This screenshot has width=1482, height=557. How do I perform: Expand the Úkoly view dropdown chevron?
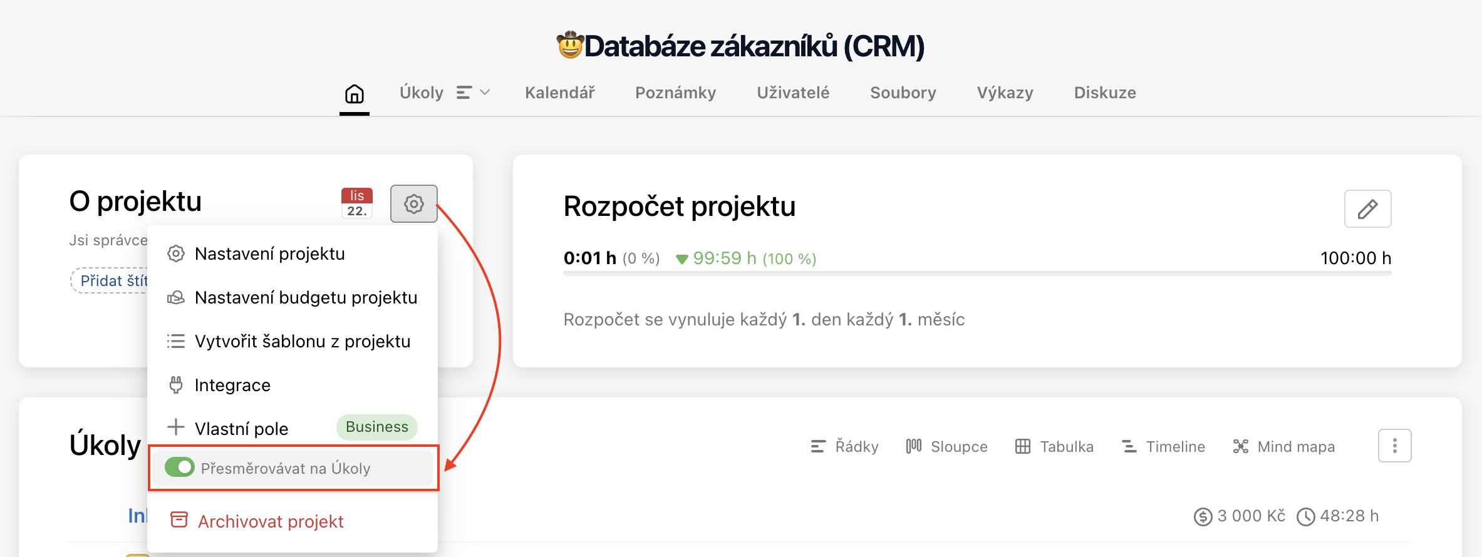point(485,93)
